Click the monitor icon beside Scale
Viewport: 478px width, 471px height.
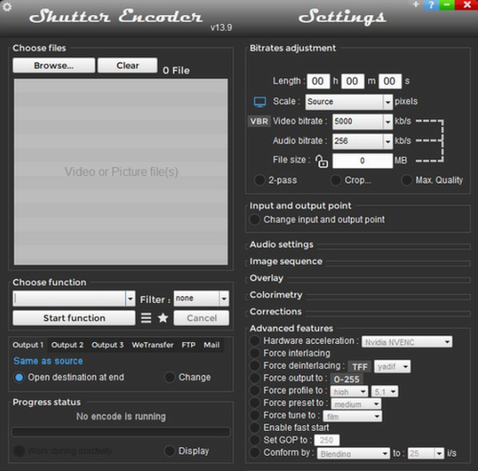click(260, 102)
